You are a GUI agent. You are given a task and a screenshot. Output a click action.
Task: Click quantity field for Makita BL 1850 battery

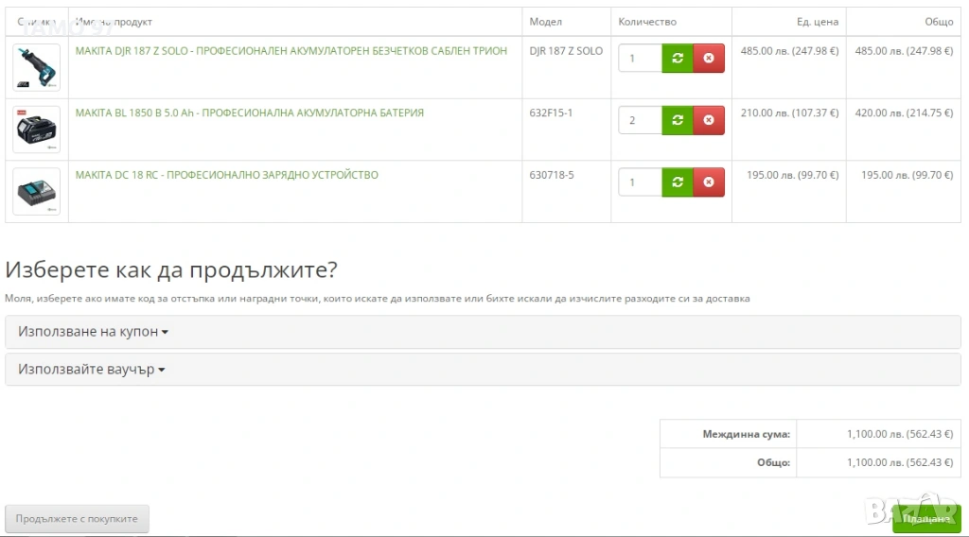pyautogui.click(x=640, y=120)
